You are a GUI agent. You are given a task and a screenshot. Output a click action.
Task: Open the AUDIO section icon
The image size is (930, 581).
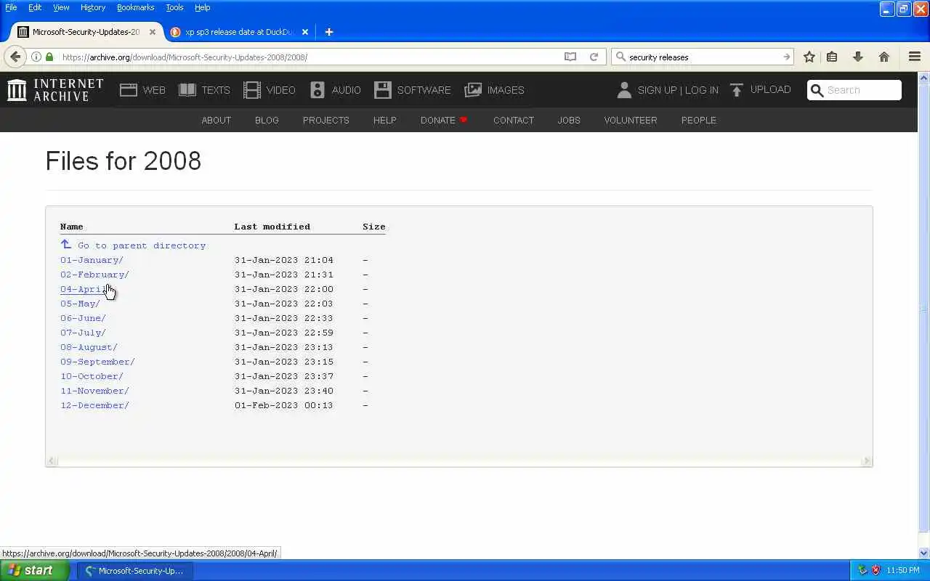(x=318, y=90)
